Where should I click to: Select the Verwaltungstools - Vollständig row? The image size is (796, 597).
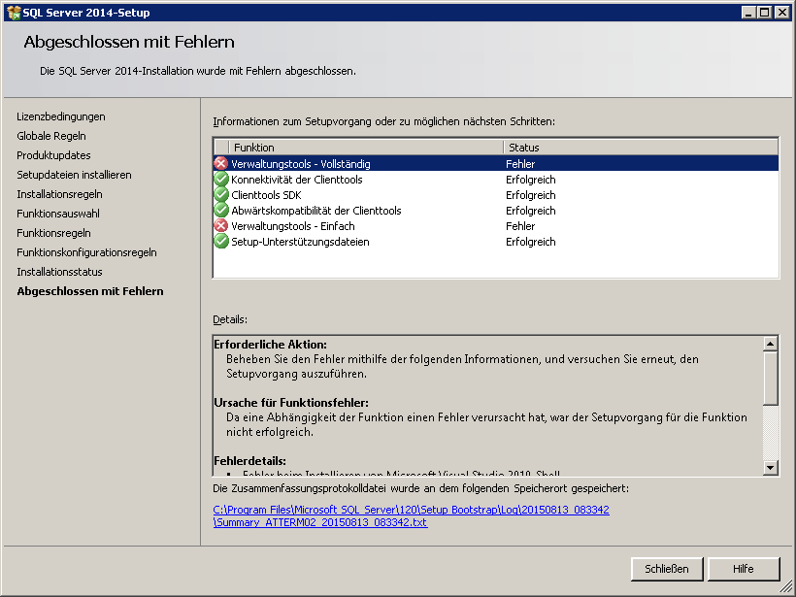(x=496, y=163)
